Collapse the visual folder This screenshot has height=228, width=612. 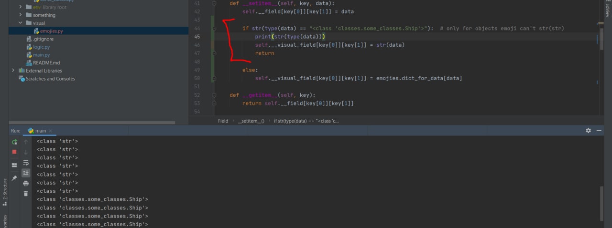point(21,23)
